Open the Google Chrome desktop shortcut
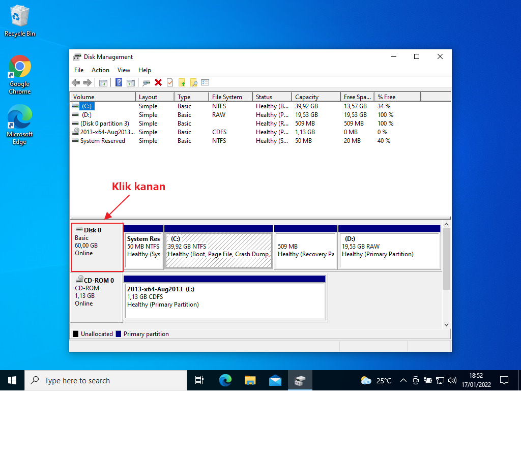 [x=20, y=75]
